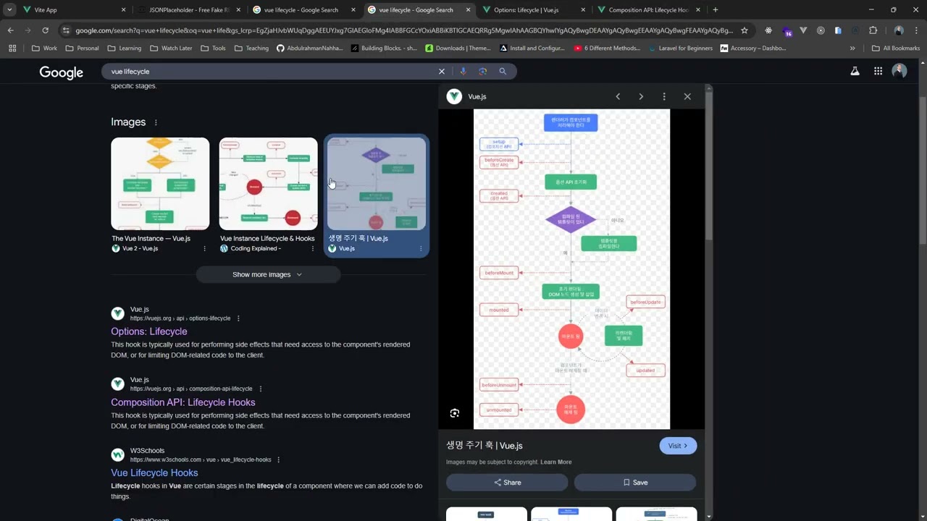The height and width of the screenshot is (521, 927).
Task: Open the Work bookmarks folder
Action: point(44,48)
